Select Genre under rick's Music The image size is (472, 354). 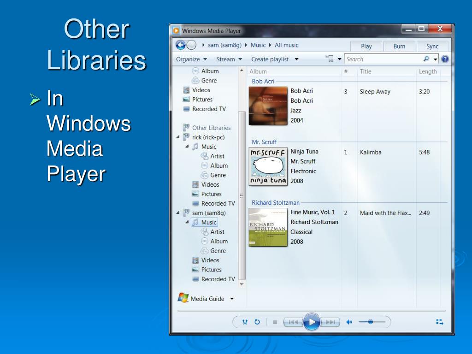213,175
